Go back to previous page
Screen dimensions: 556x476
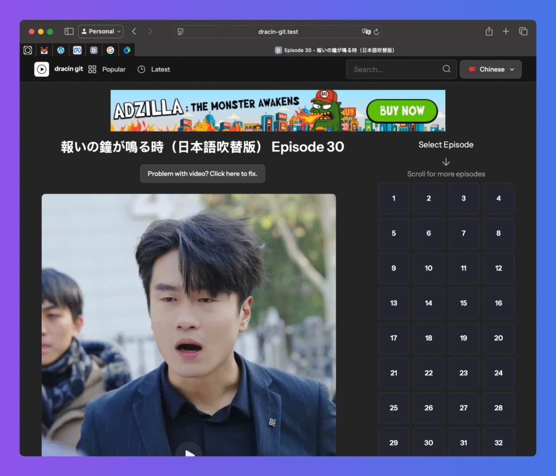(x=134, y=32)
